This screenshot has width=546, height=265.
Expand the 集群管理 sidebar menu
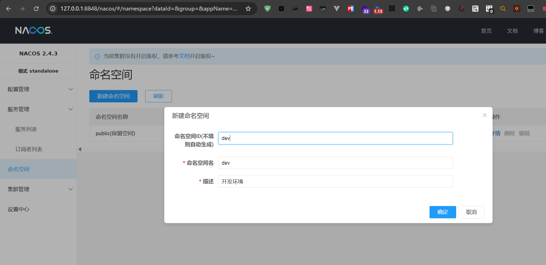38,189
